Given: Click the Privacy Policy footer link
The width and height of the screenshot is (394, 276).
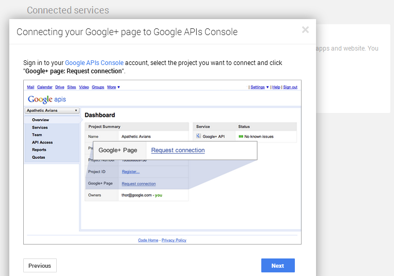Looking at the screenshot, I should coord(174,240).
